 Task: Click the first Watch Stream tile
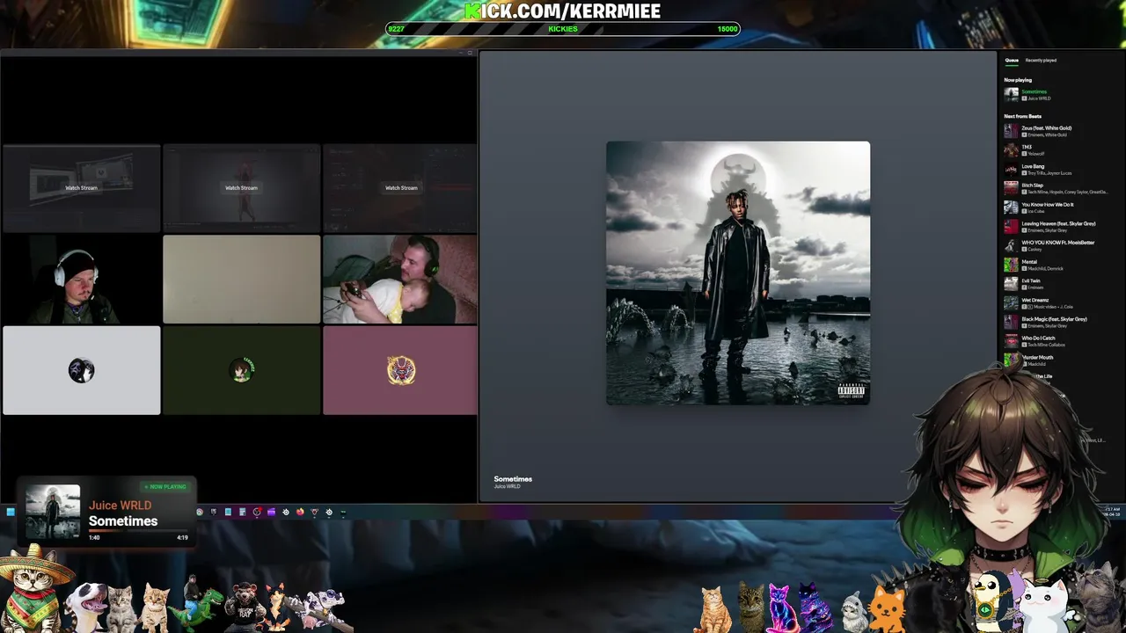coord(81,188)
